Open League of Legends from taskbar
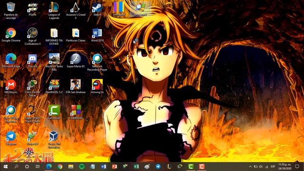 pyautogui.click(x=169, y=167)
